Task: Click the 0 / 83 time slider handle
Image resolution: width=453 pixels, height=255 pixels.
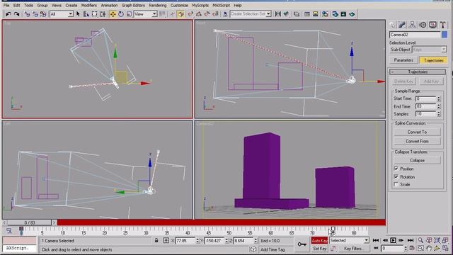Action: click(30, 222)
